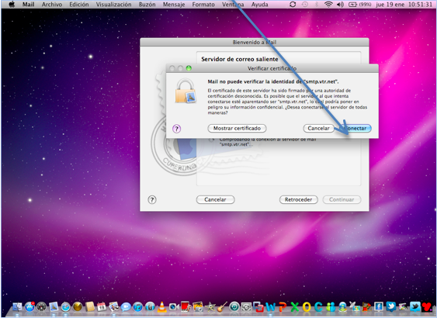Open the Ayuda menu
Screen dimensions: 437x318
(259, 5)
